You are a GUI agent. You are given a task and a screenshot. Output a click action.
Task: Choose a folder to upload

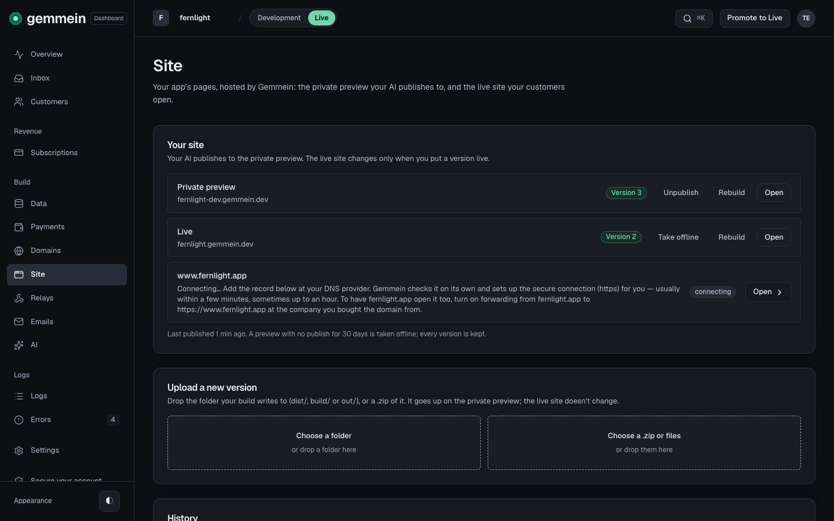point(324,443)
